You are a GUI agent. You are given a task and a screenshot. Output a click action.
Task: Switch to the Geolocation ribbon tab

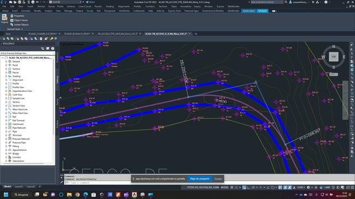point(248,11)
